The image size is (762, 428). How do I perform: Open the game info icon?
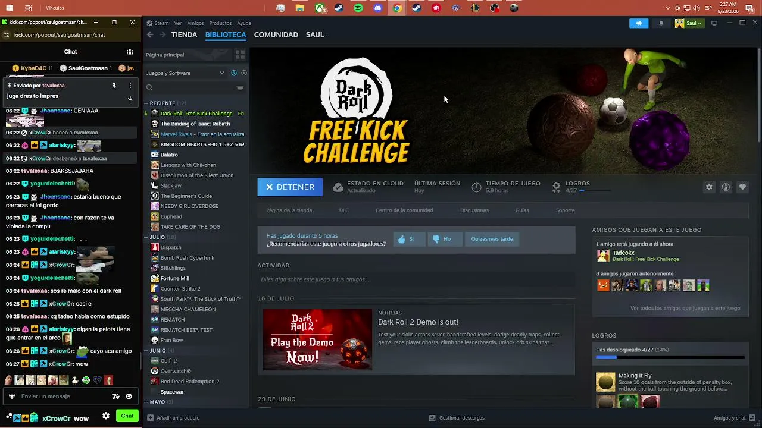click(x=726, y=187)
